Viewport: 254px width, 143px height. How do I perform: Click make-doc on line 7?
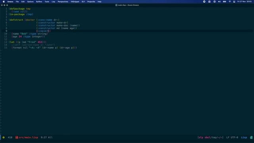point(62,25)
